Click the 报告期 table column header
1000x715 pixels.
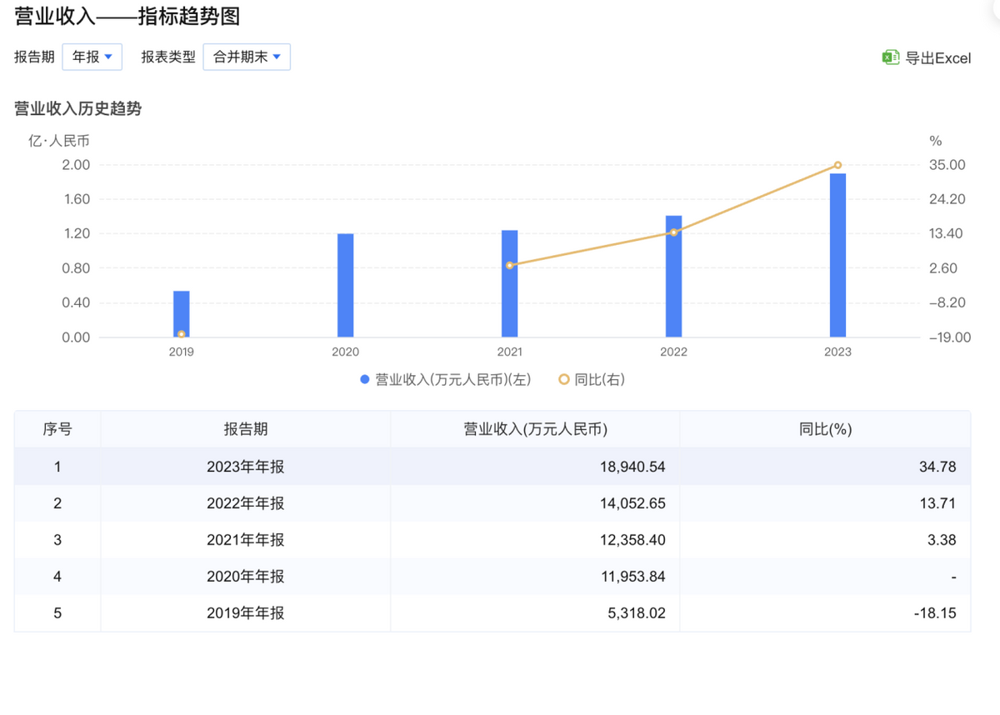tap(245, 429)
